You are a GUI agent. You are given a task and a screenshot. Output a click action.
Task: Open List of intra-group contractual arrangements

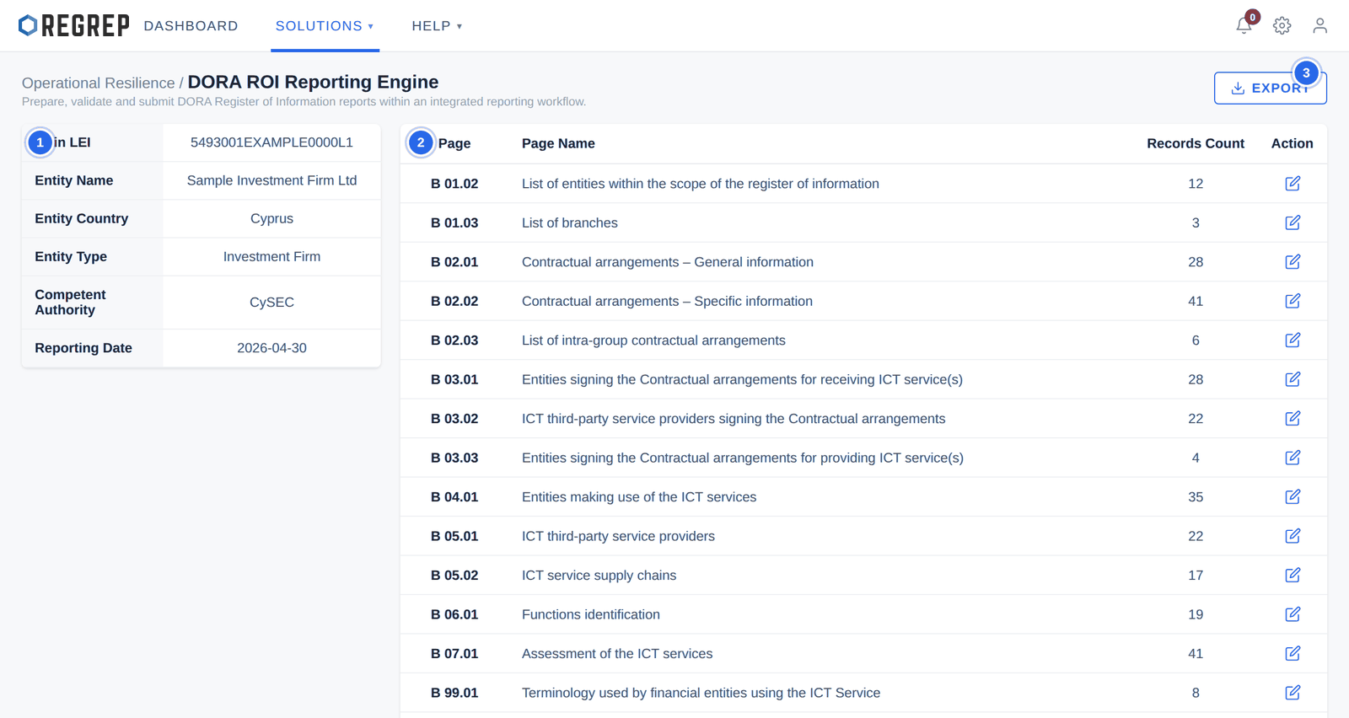point(653,340)
